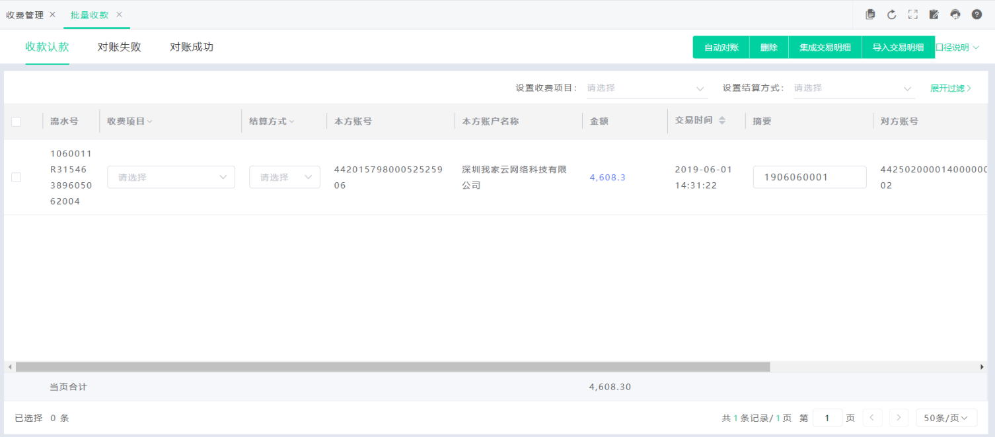The height and width of the screenshot is (437, 995).
Task: Click the 摘要 column header
Action: 762,121
